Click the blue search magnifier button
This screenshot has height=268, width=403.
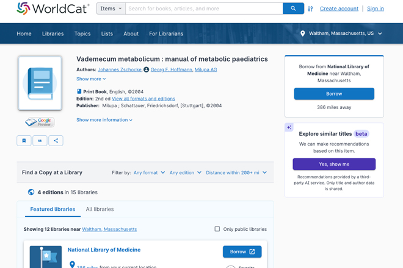293,9
